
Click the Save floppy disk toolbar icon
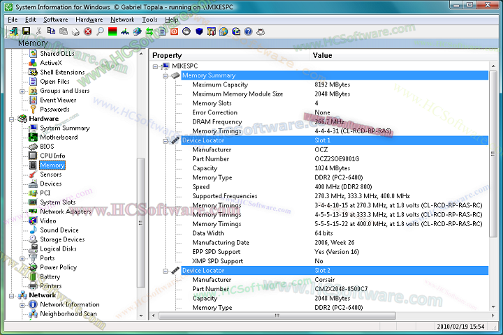pos(26,31)
